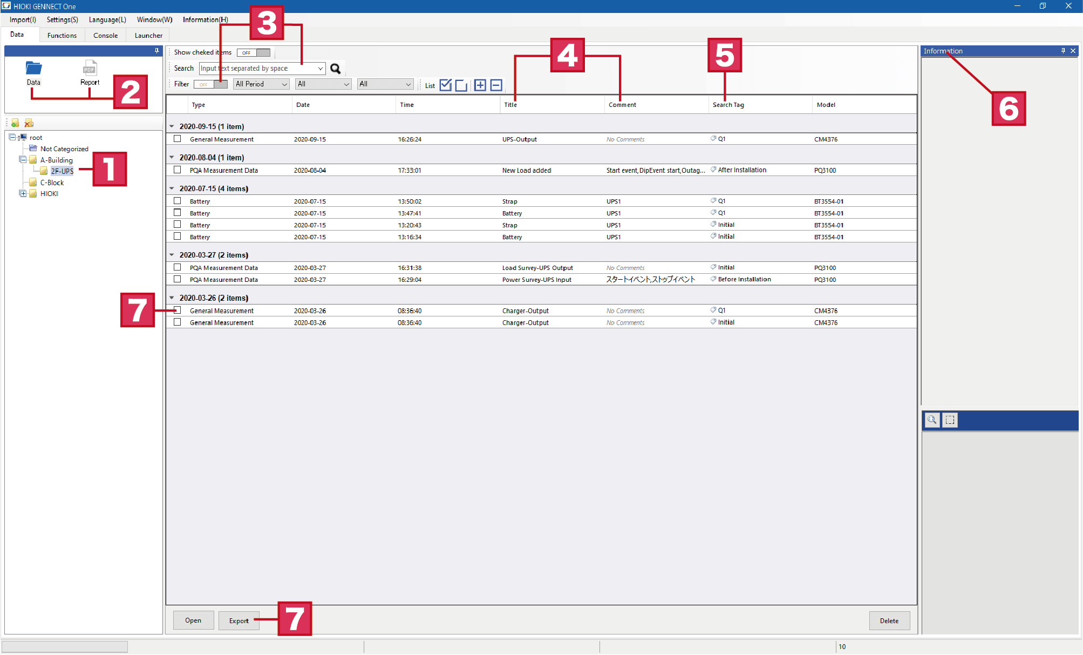Image resolution: width=1083 pixels, height=655 pixels.
Task: Collapse the 2020-07-15 group
Action: coord(172,188)
